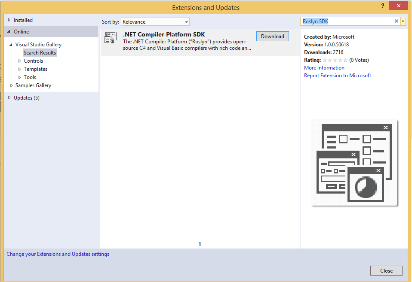
Task: Click the .NET Compiler Platform SDK extension icon
Action: [x=111, y=38]
